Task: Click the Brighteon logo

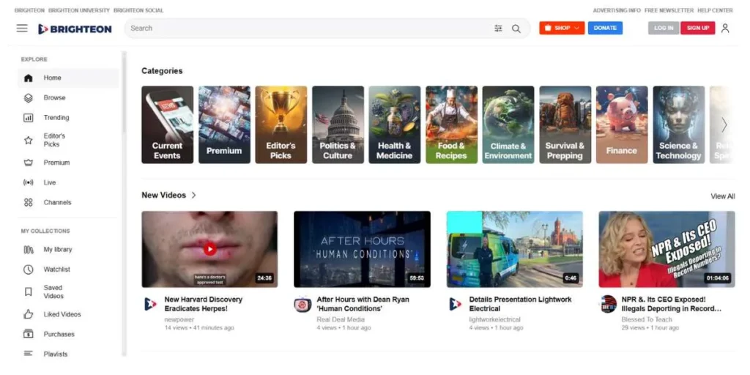Action: tap(75, 29)
